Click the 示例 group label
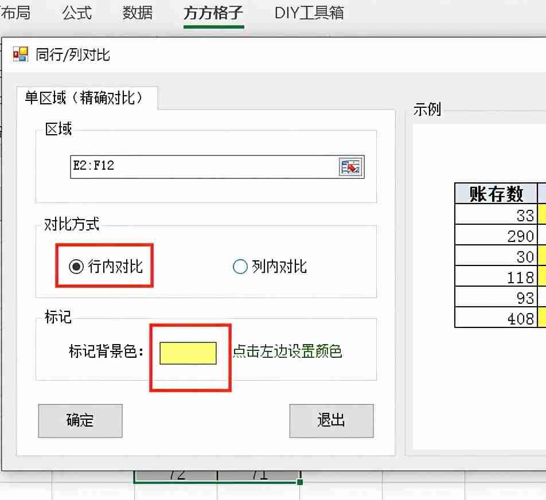The image size is (546, 500). 427,110
